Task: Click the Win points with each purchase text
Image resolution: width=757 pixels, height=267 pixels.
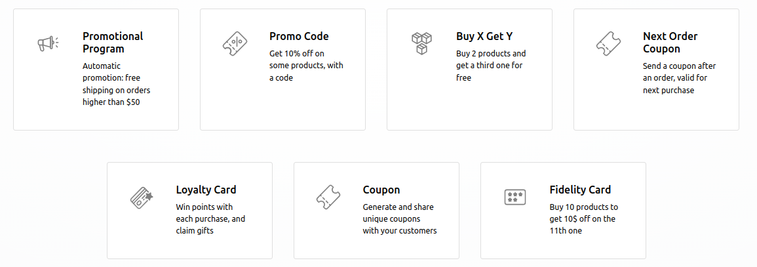Action: [x=210, y=219]
